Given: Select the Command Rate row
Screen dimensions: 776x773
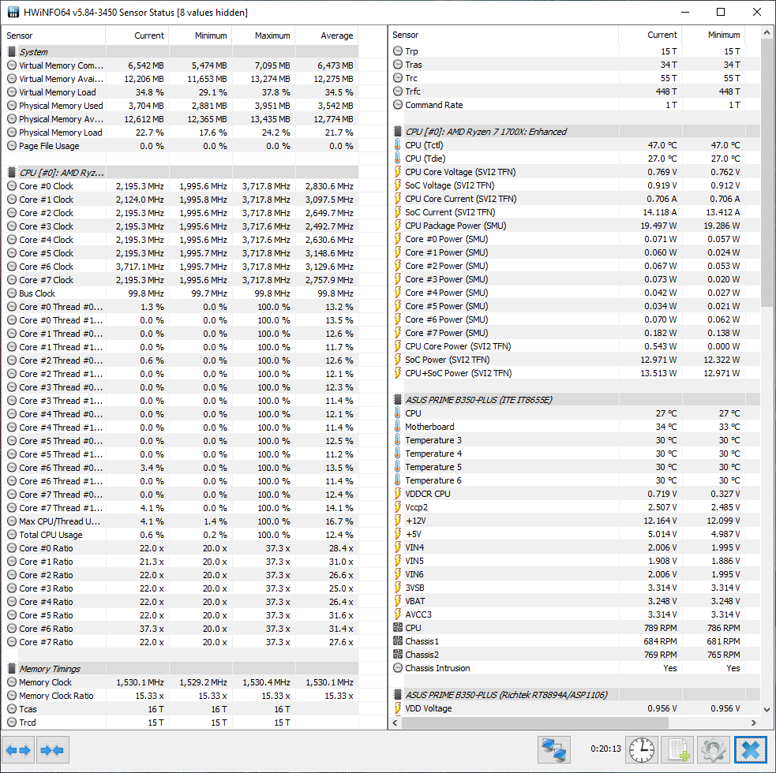Looking at the screenshot, I should click(575, 105).
